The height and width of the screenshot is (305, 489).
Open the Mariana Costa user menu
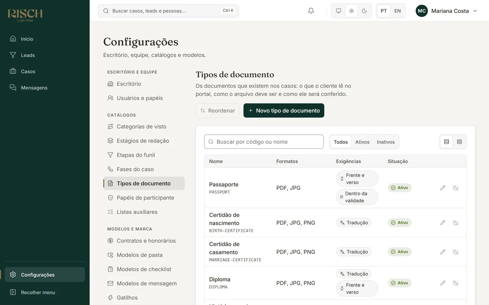tap(447, 11)
